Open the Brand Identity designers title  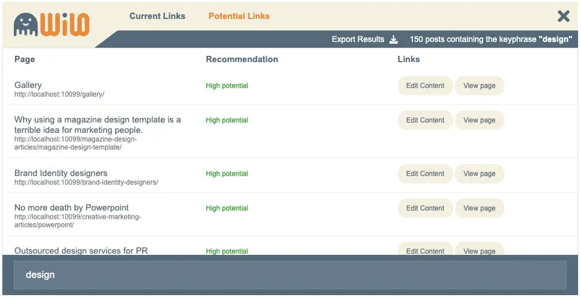(61, 173)
